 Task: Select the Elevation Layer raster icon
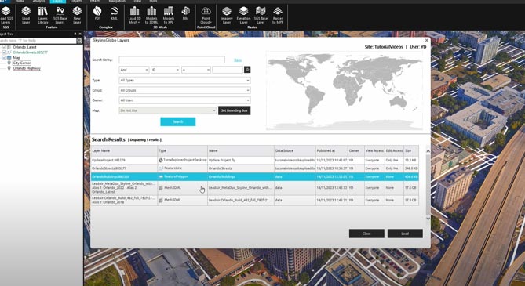[243, 15]
